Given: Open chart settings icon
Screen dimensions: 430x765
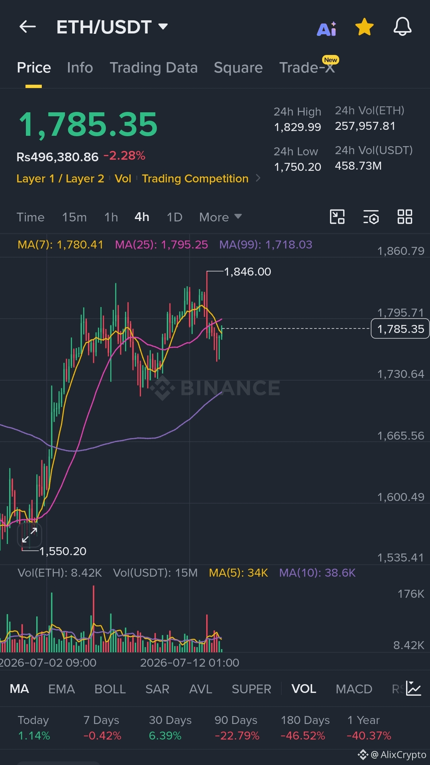Looking at the screenshot, I should (371, 217).
